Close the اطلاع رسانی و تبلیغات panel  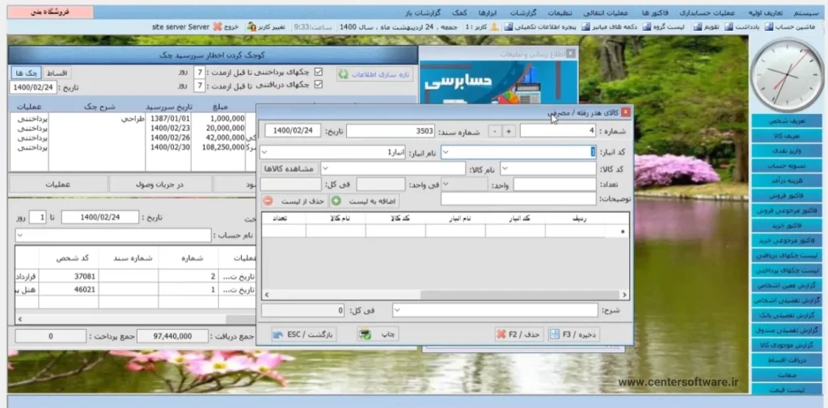[570, 53]
